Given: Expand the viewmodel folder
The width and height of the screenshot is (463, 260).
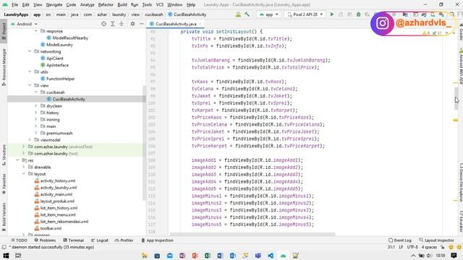Looking at the screenshot, I should click(30, 139).
